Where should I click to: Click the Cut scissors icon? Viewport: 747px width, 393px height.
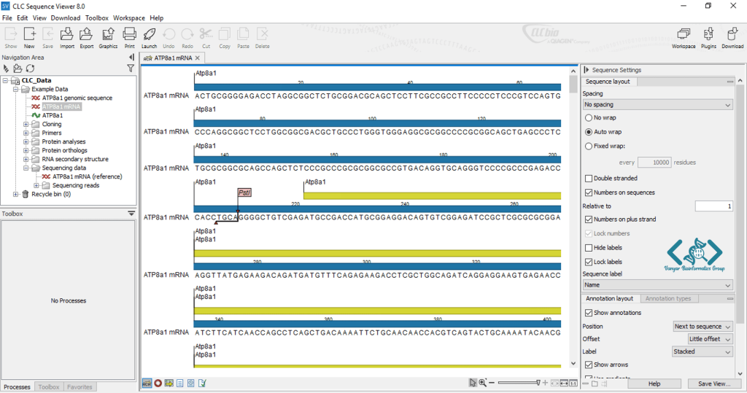206,38
